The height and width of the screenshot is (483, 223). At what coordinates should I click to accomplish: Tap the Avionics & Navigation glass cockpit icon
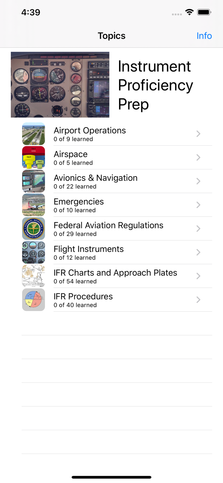[33, 181]
